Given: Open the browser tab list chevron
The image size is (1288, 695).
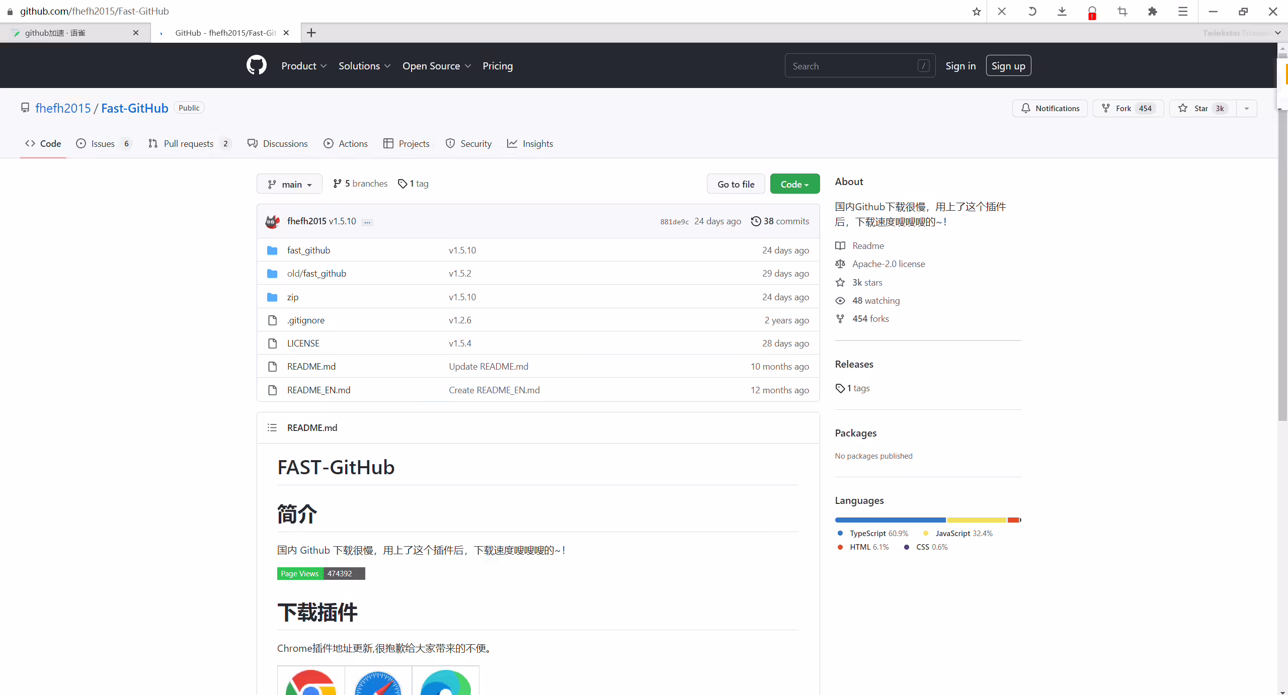Looking at the screenshot, I should point(1277,33).
